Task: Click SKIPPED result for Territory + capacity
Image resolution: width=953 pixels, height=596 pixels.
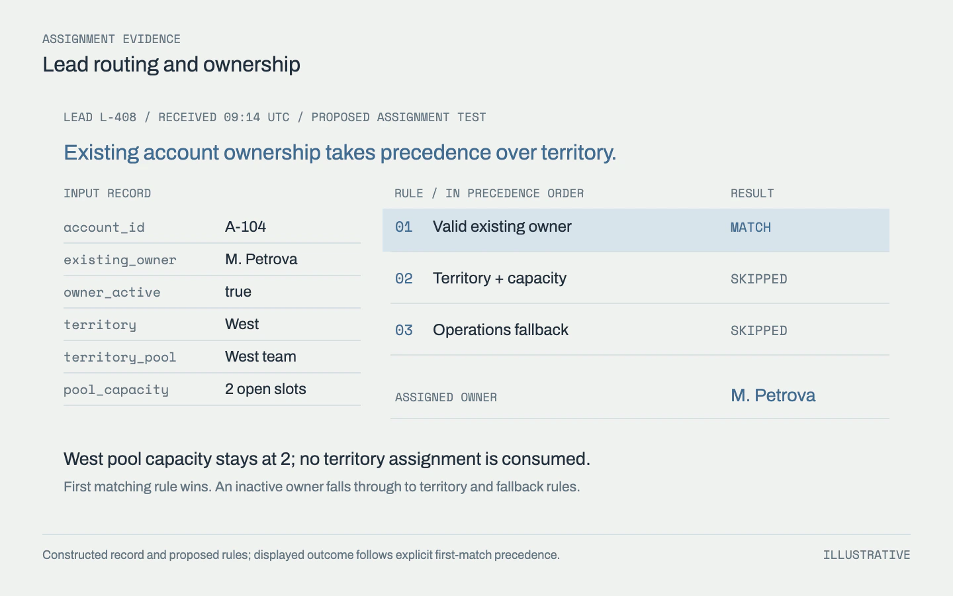Action: (758, 279)
